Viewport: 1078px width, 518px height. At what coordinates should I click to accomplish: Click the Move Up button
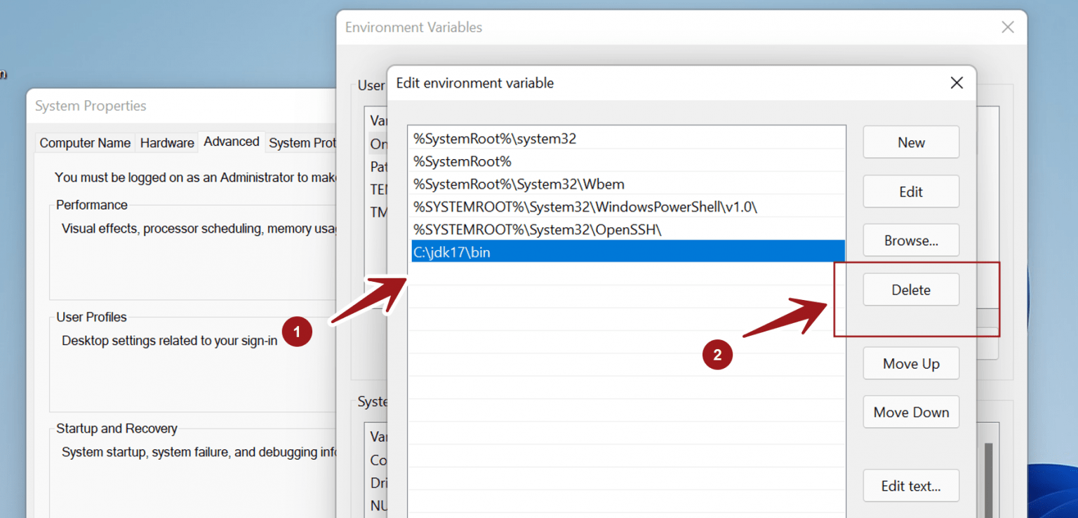(x=910, y=363)
